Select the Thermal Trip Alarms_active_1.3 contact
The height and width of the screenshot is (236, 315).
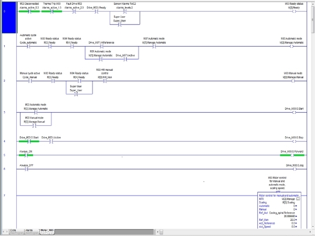[52, 12]
